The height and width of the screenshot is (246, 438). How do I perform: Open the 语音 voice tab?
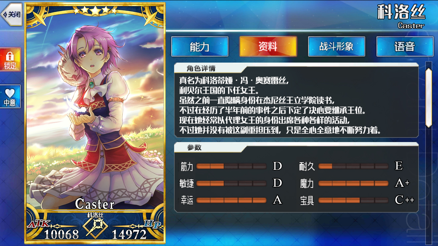coord(405,46)
